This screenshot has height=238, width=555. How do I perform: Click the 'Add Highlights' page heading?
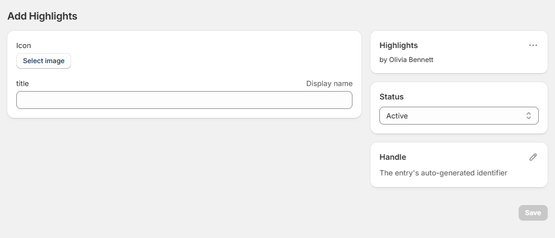click(x=42, y=16)
